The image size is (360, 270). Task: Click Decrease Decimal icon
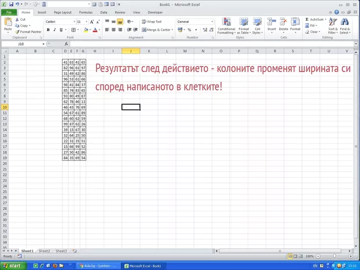pos(211,30)
